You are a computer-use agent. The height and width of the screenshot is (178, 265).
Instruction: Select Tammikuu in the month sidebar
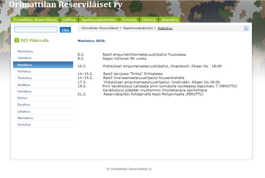25,51
